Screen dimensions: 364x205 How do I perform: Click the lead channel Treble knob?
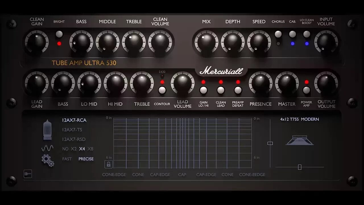click(142, 83)
